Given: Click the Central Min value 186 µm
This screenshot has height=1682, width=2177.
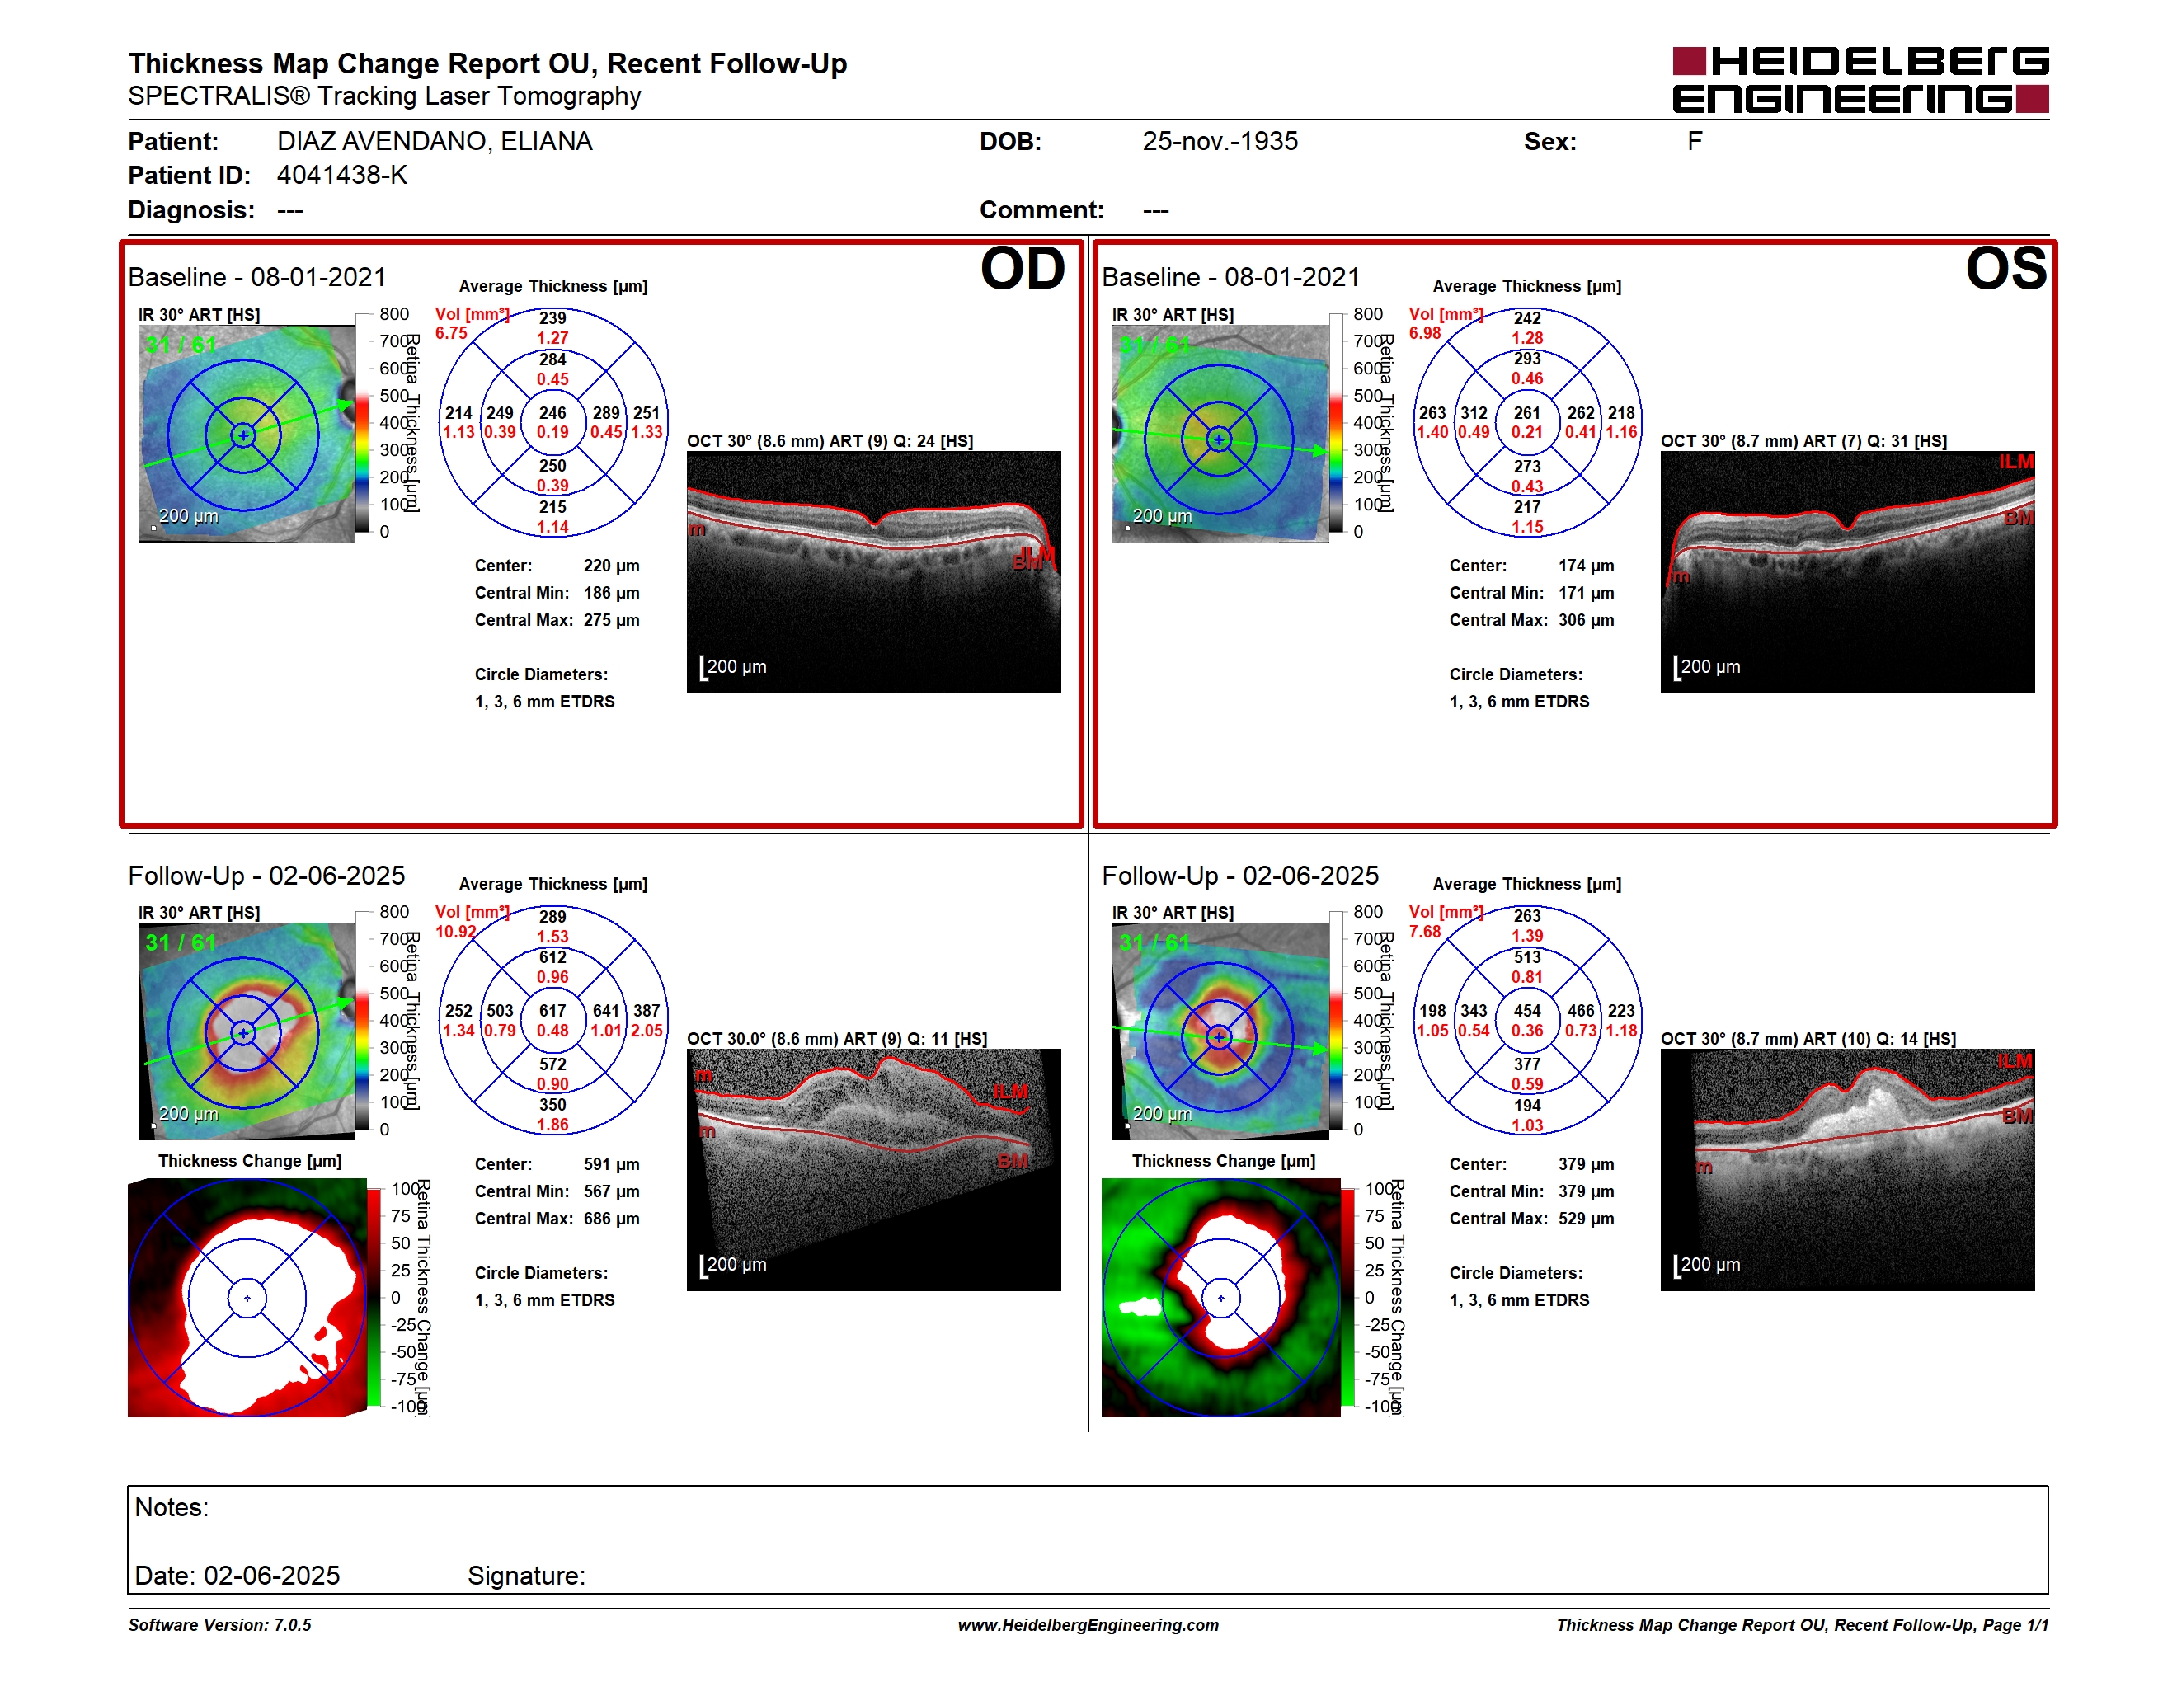Looking at the screenshot, I should click(x=612, y=593).
